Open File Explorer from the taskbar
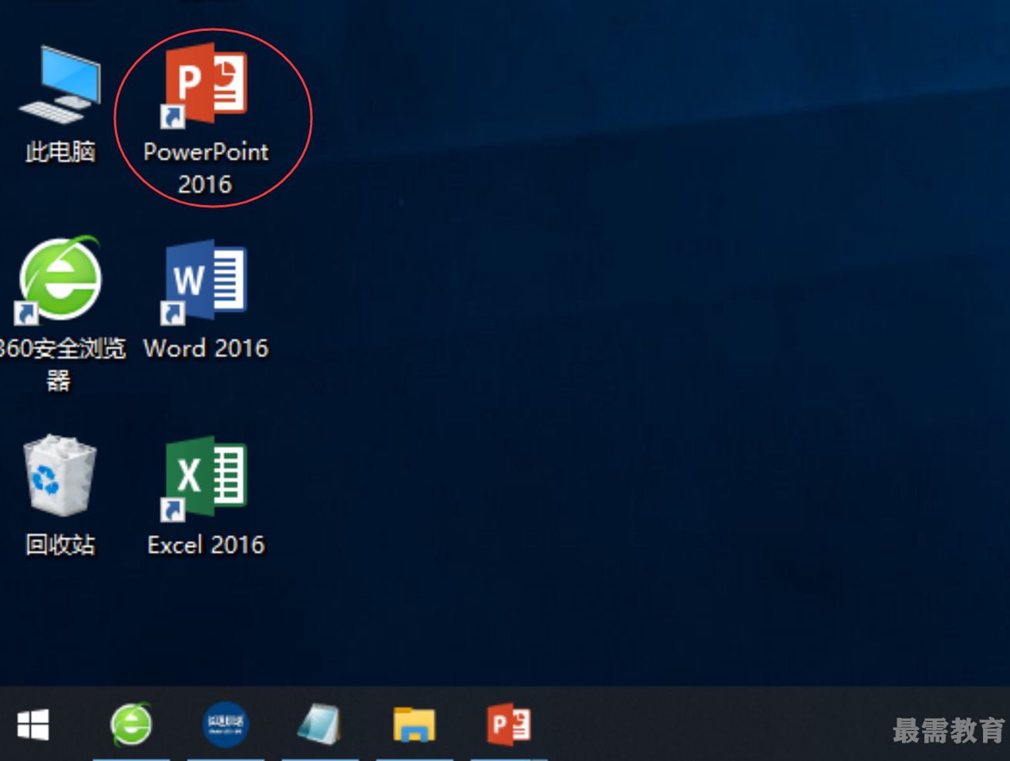 tap(415, 725)
